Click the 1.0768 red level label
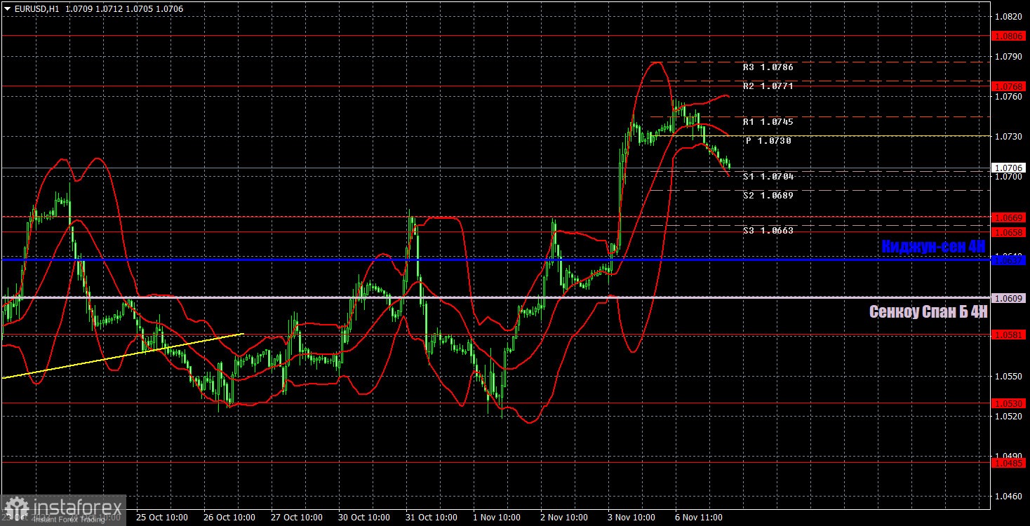This screenshot has height=526, width=1030. (x=1009, y=86)
